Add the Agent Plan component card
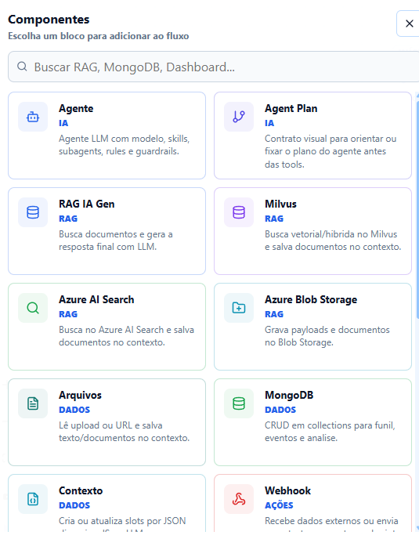Viewport: 419px width, 539px height. point(312,136)
